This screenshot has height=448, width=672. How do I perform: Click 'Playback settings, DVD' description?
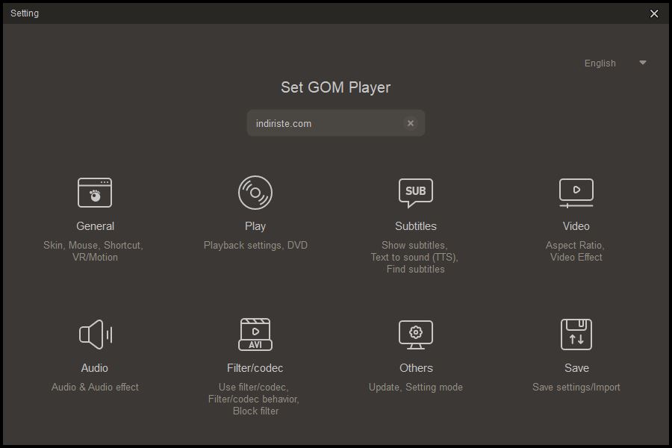coord(255,245)
